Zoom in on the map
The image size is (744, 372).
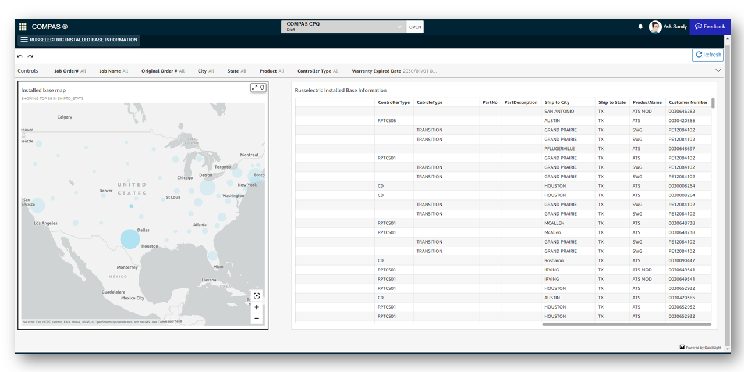pyautogui.click(x=257, y=307)
